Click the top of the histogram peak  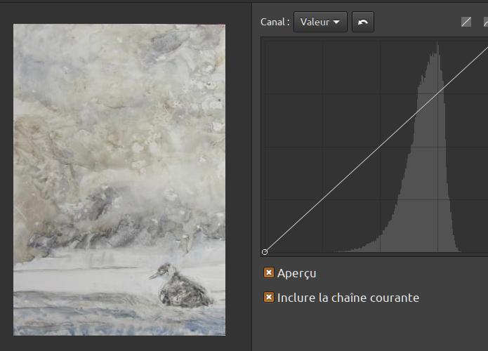pos(437,42)
